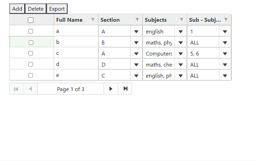
Task: Go to next page arrow
Action: coord(111,89)
